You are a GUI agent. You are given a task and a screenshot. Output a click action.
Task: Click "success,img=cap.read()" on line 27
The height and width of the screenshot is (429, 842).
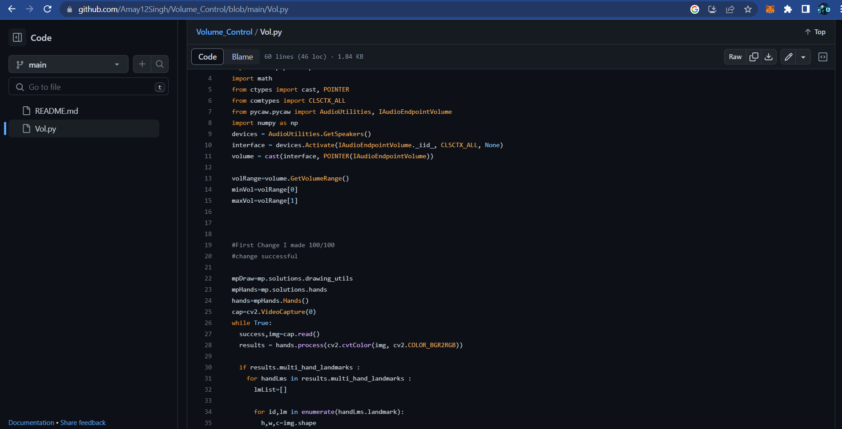click(279, 334)
